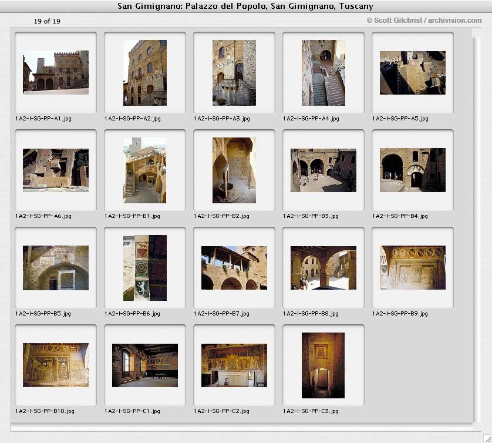Select the 1A2-I-SG-PP-B4 archway thumbnail
Image resolution: width=492 pixels, height=443 pixels.
(413, 170)
